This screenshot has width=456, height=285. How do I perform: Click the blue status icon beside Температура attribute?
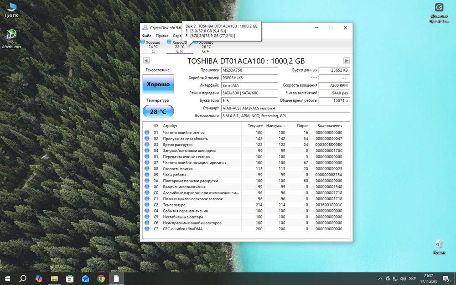tap(147, 205)
